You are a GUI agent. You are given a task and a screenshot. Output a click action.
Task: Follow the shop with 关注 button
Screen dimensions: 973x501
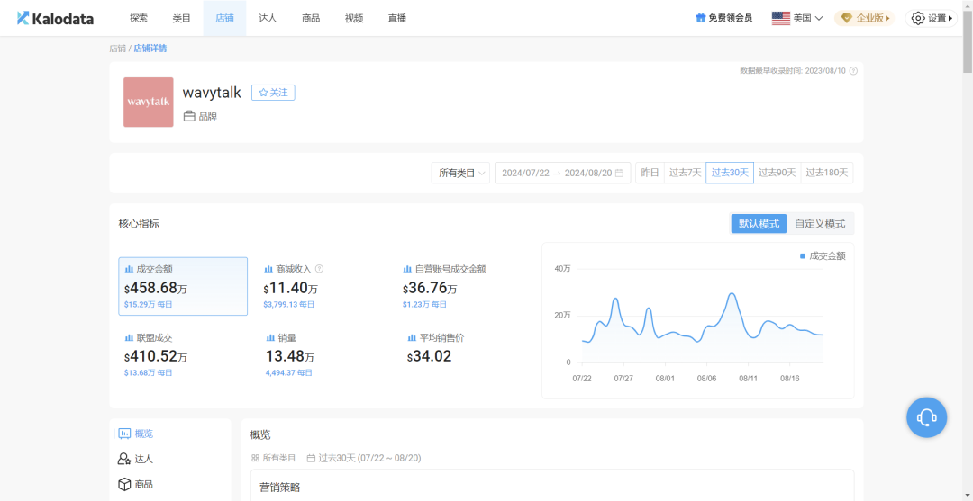tap(273, 93)
